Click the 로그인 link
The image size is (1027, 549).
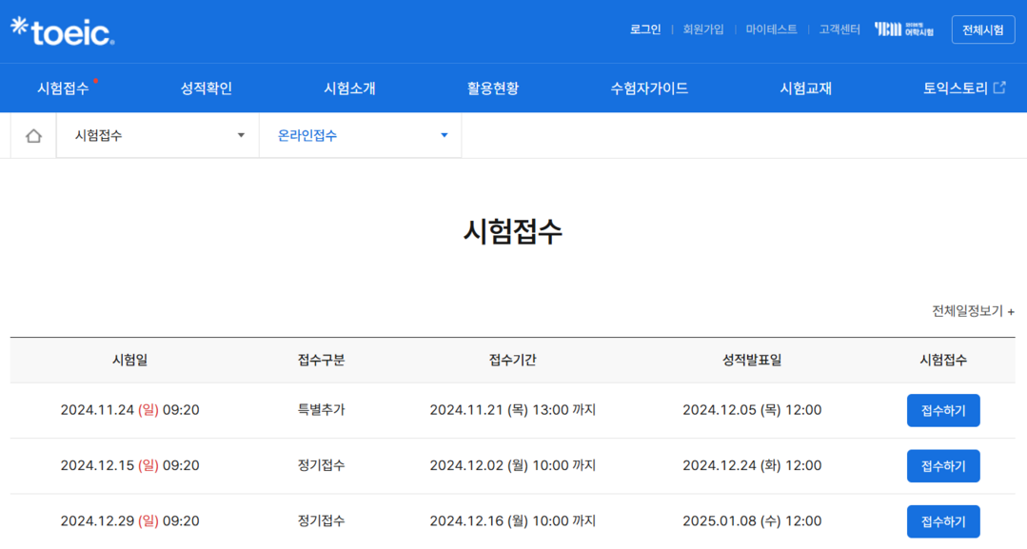coord(644,29)
